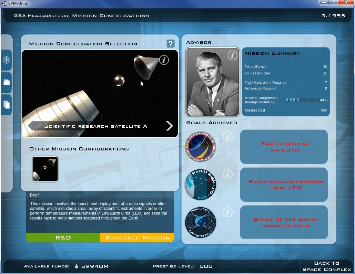
Task: Select the stacked documents sidebar icon
Action: 7,105
